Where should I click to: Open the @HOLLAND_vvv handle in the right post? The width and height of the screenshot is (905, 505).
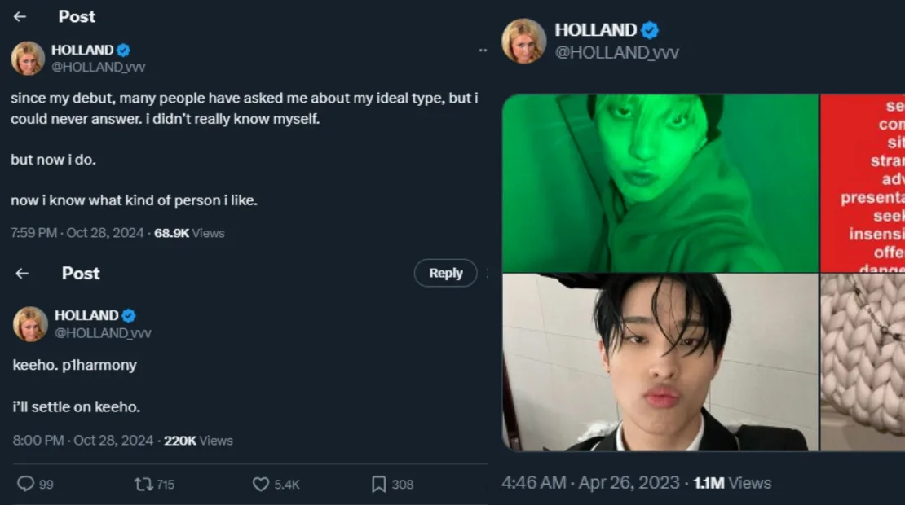point(616,53)
